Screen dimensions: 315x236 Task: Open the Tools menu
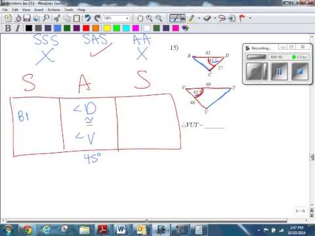pyautogui.click(x=69, y=10)
